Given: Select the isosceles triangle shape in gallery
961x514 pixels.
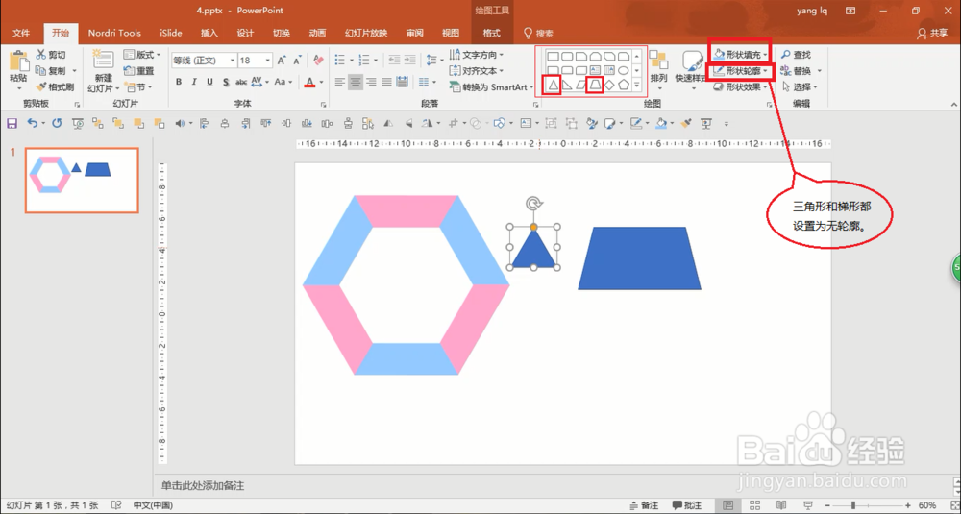Looking at the screenshot, I should tap(553, 85).
